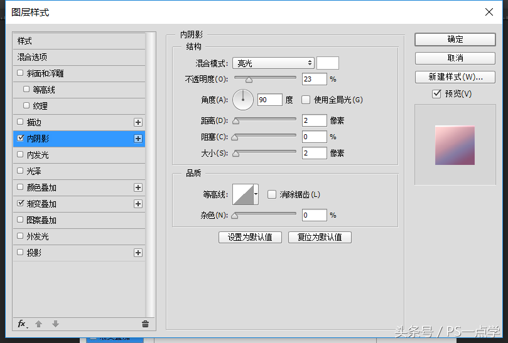Open 混合模式 dropdown showing 亮光
508x343 pixels.
pyautogui.click(x=273, y=63)
